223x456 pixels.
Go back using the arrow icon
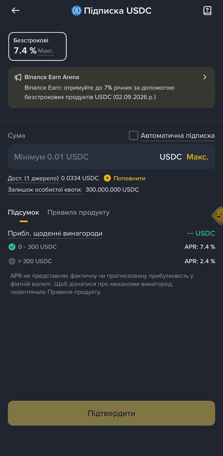pos(16,10)
